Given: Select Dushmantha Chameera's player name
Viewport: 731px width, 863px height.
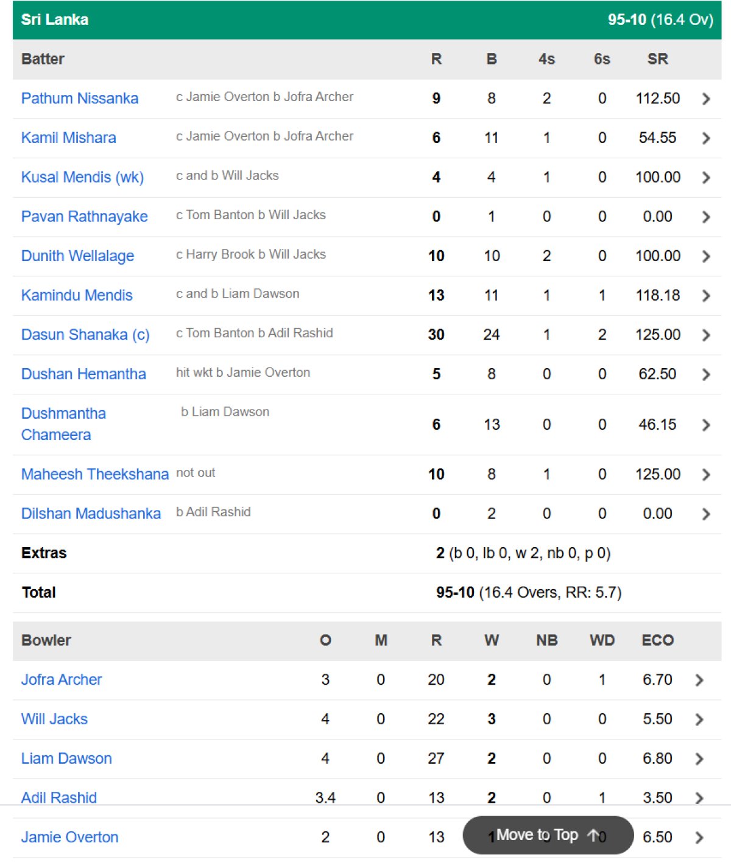Looking at the screenshot, I should coord(63,424).
